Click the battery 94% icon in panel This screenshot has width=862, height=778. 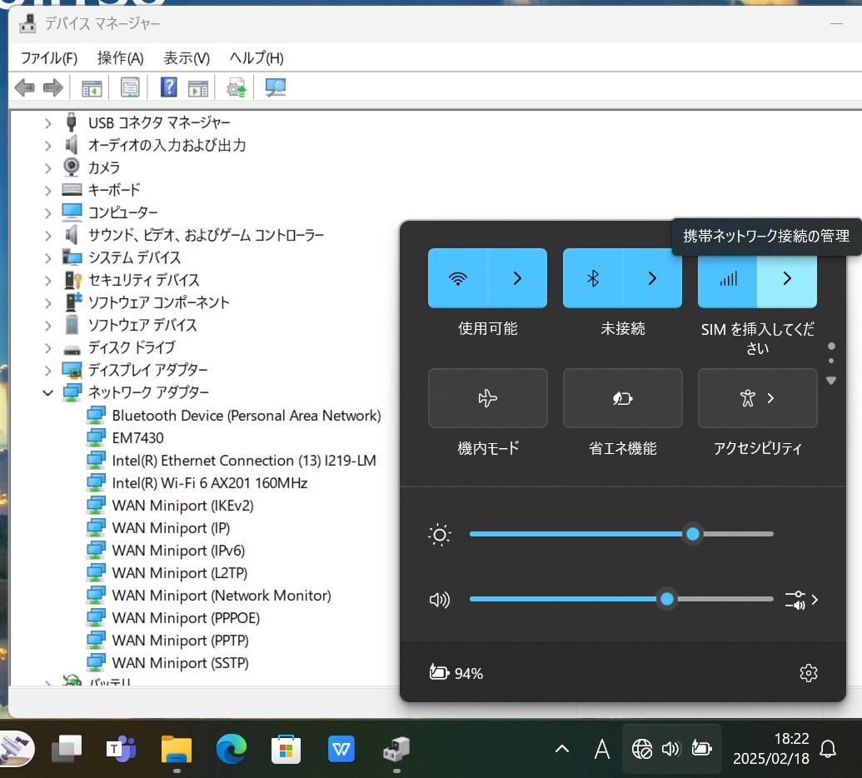[x=456, y=673]
